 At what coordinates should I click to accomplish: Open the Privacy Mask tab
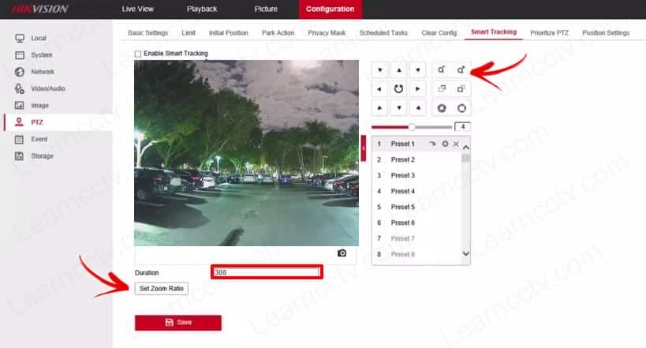[327, 33]
